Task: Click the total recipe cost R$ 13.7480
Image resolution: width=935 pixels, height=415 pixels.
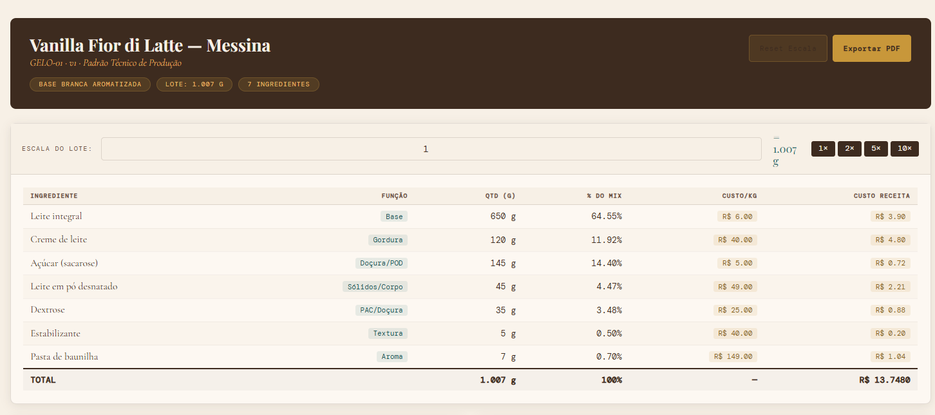Action: (x=884, y=380)
